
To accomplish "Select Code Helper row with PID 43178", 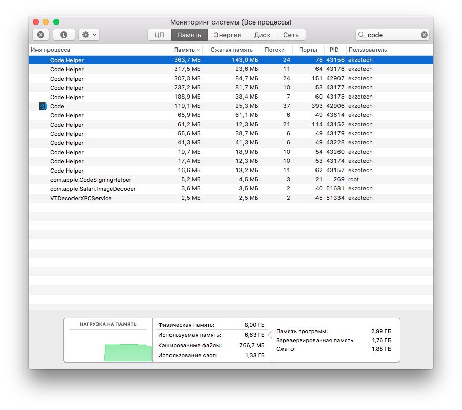I will point(231,97).
